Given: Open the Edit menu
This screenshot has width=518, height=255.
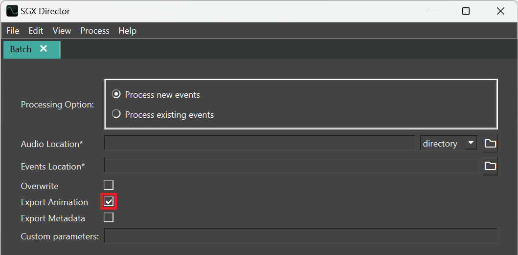Looking at the screenshot, I should pos(36,31).
